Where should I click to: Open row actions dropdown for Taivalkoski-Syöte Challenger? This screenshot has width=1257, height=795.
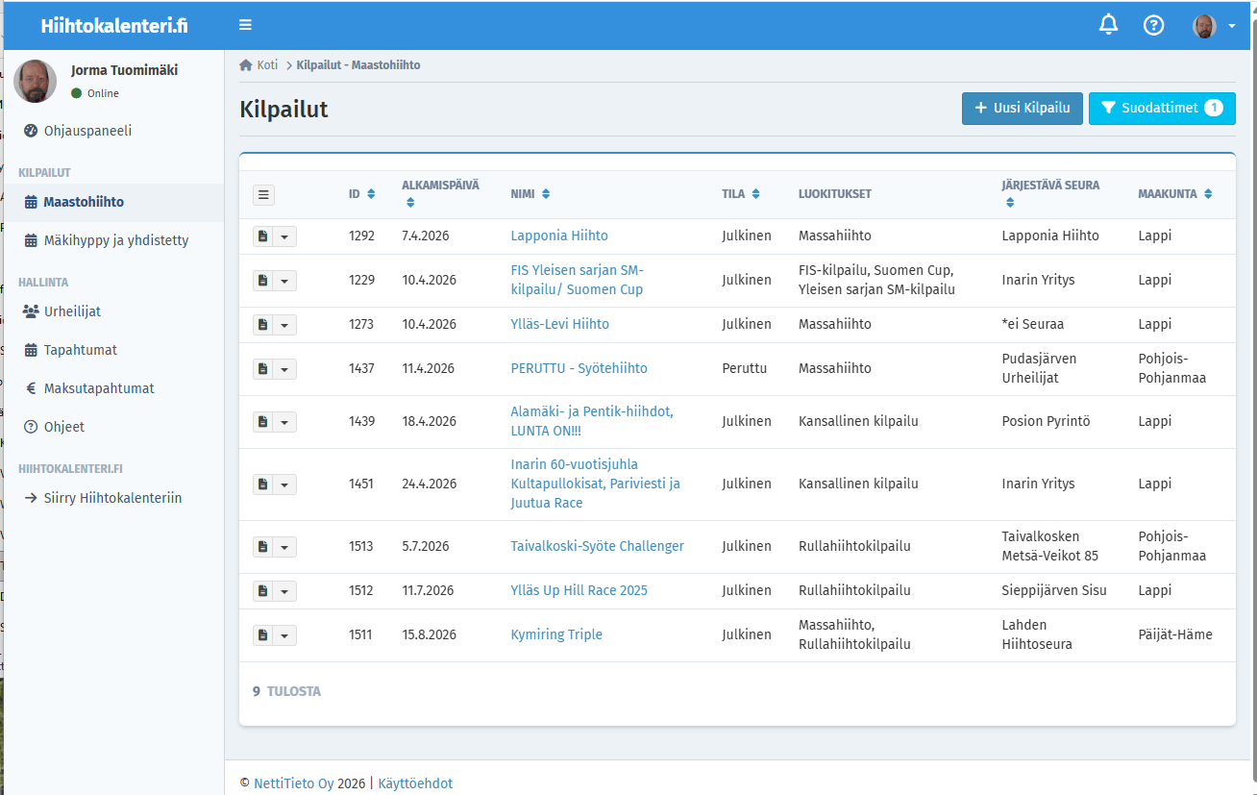pos(284,547)
